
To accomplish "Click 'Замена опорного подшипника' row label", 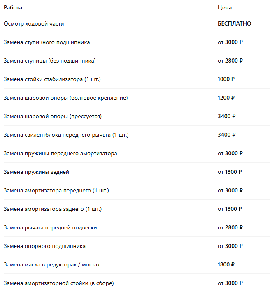I will point(44,246).
